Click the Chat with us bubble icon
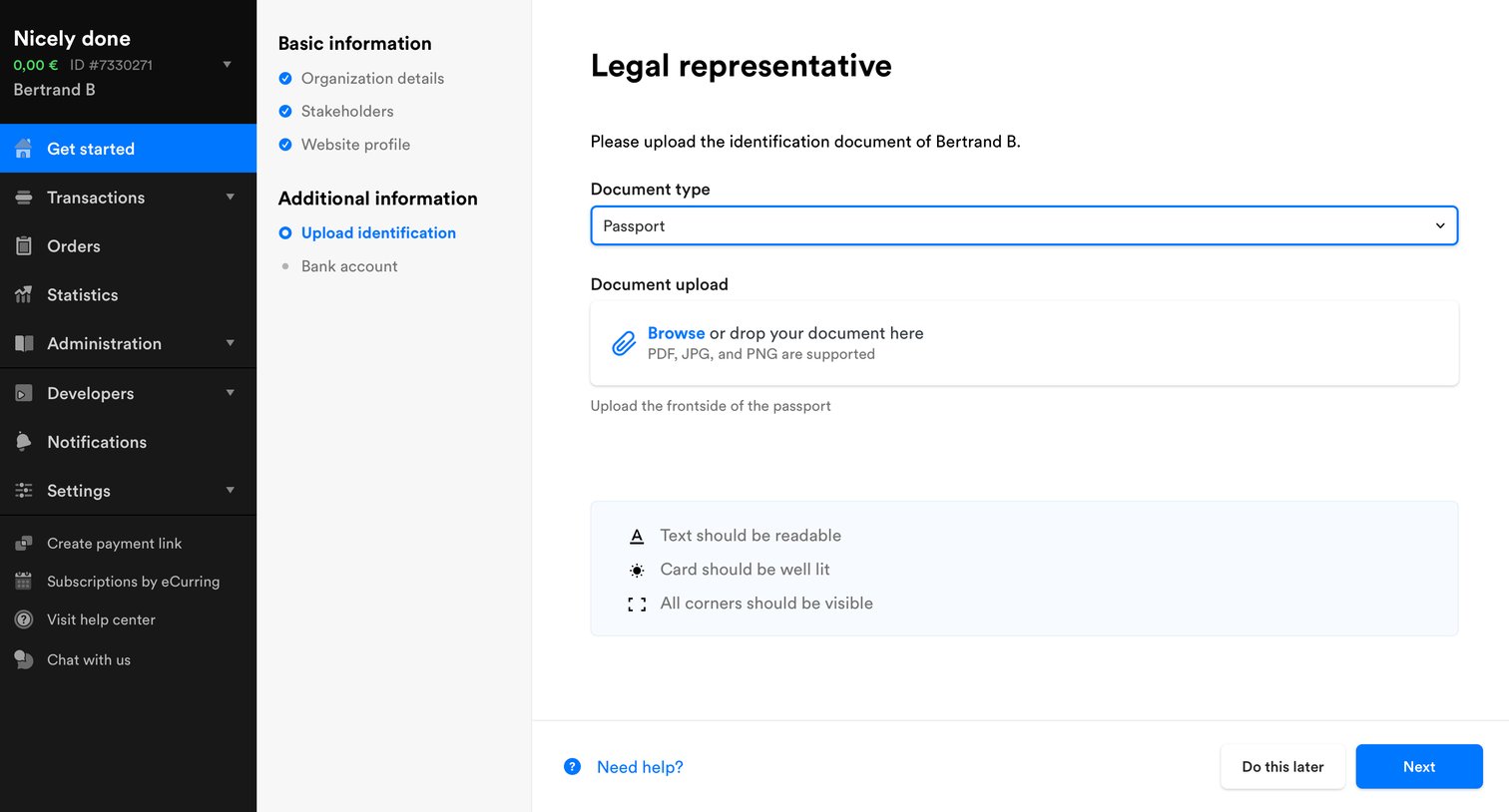Screen dimensions: 1509x812 (x=24, y=659)
